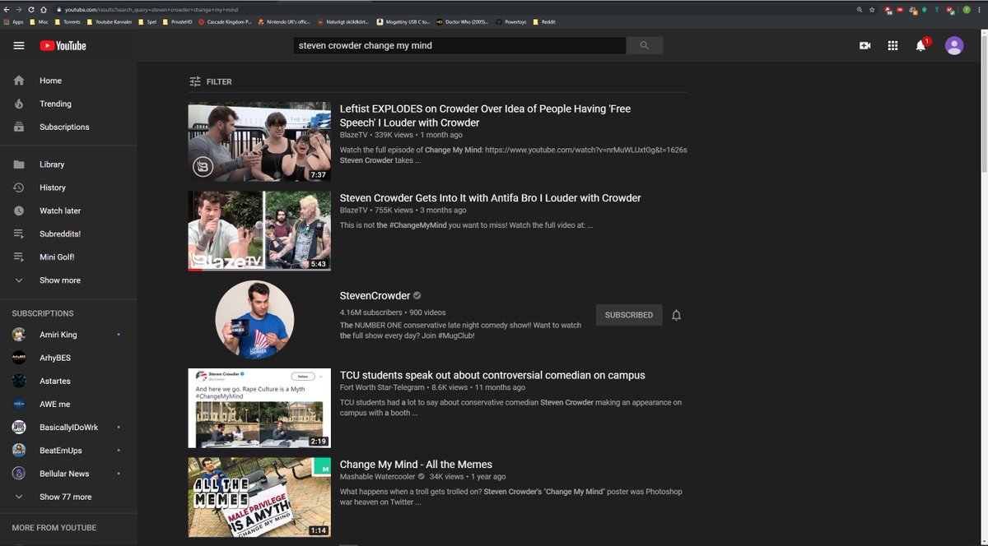Expand Show more in the sidebar
Viewport: 988px width, 546px height.
60,280
